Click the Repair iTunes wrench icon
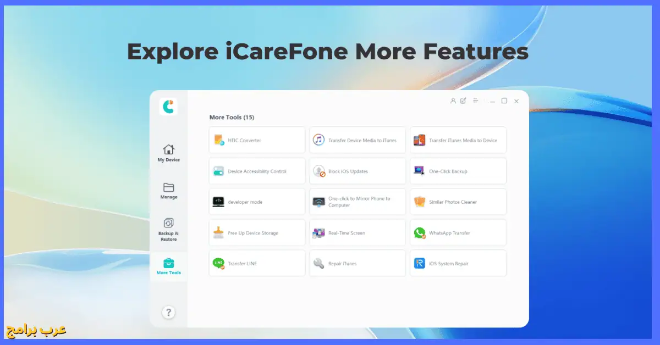This screenshot has width=660, height=345. [x=319, y=263]
